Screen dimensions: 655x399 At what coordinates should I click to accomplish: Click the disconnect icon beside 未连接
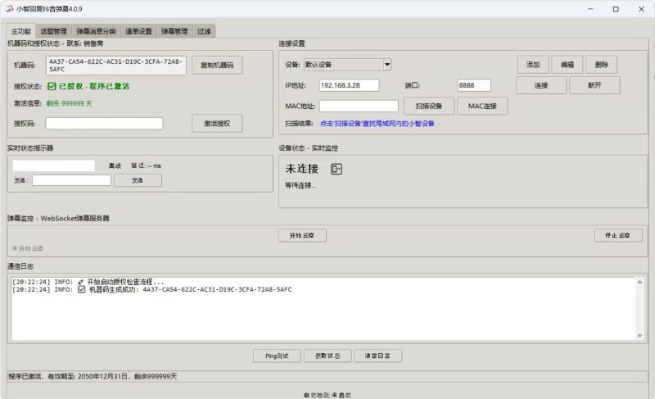[337, 169]
